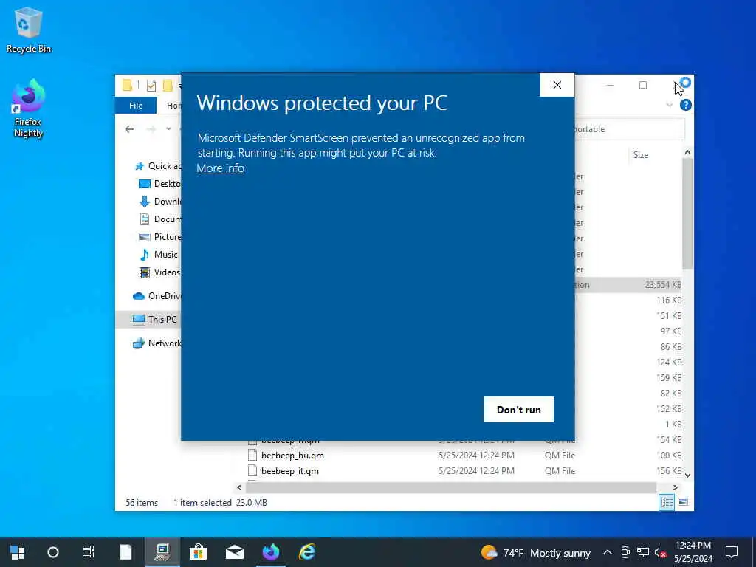Viewport: 756px width, 567px height.
Task: Click the running app icon on taskbar
Action: tap(162, 552)
